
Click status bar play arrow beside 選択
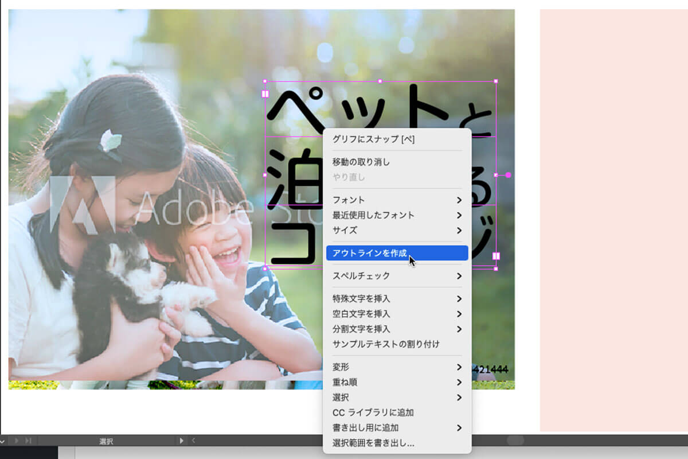point(182,441)
